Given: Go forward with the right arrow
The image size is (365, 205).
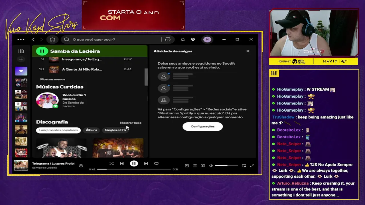Looking at the screenshot, I should 41,39.
